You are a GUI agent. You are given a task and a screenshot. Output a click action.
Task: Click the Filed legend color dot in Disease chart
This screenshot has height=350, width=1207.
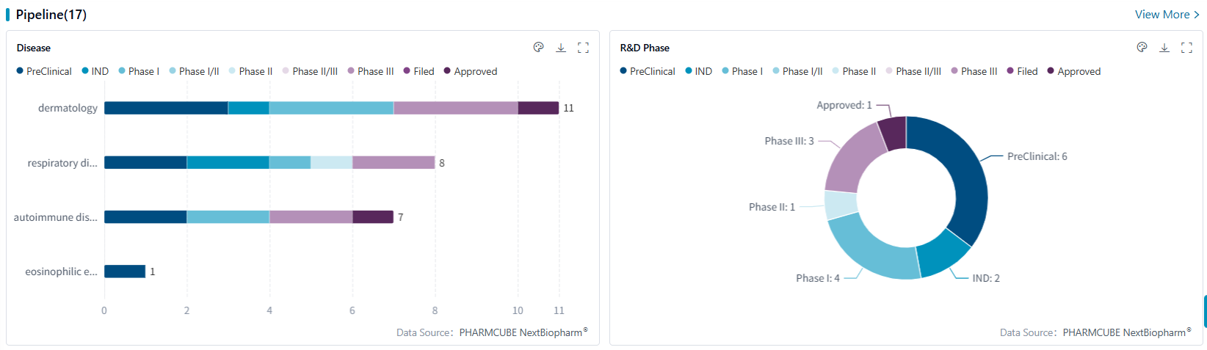407,71
